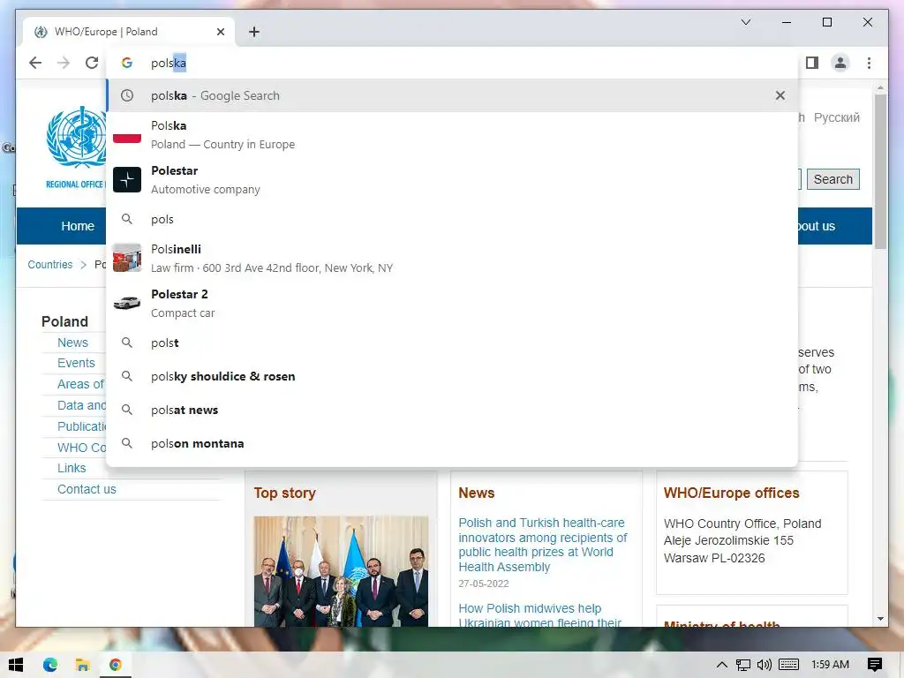Click the browser forward arrow
This screenshot has height=678, width=904.
pos(64,63)
